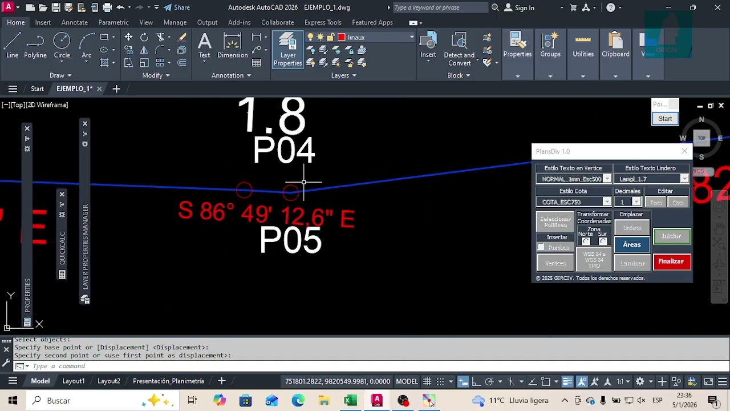Select the Sur zone radio button

pos(603,241)
